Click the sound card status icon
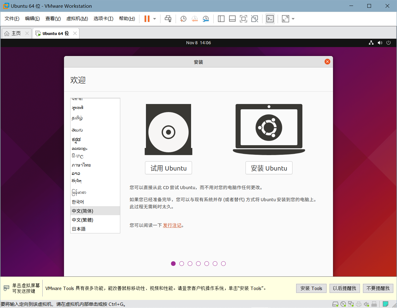The height and width of the screenshot is (308, 397). click(x=366, y=304)
